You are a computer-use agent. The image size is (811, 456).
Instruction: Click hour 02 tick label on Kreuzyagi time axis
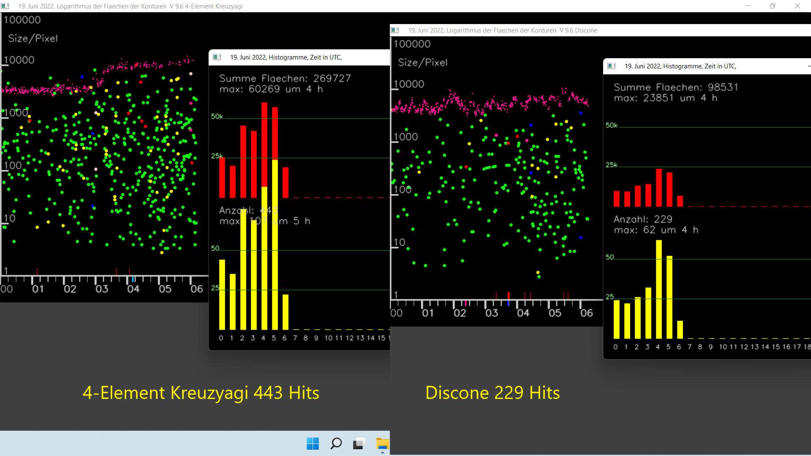(70, 289)
